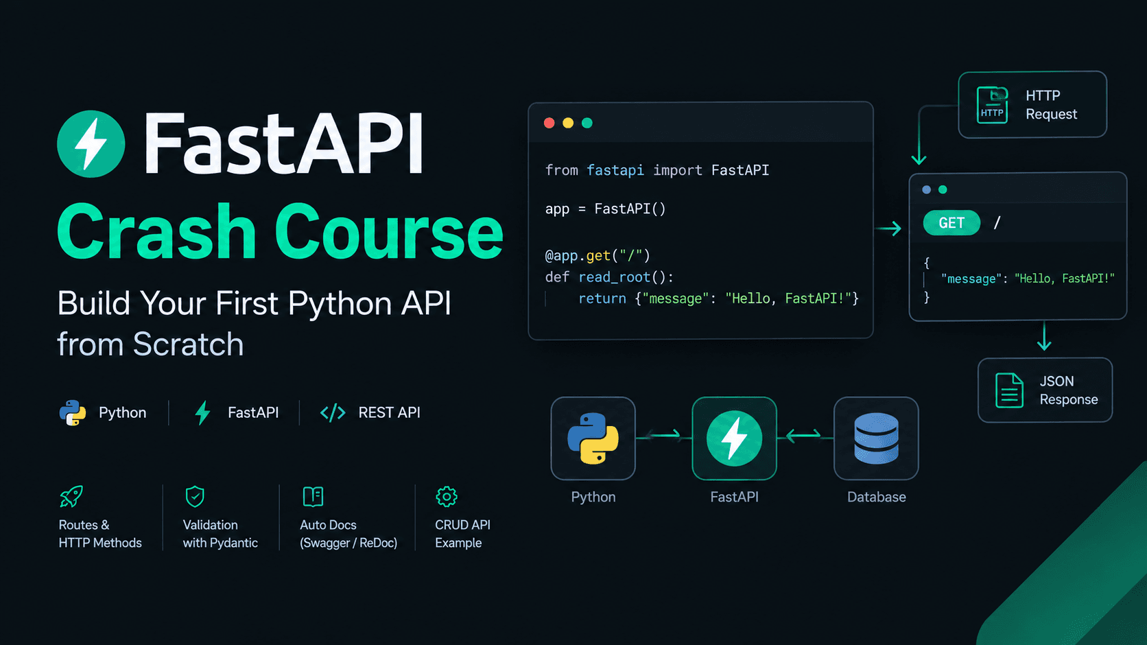
Task: Click the return statement line in the code window
Action: 718,298
